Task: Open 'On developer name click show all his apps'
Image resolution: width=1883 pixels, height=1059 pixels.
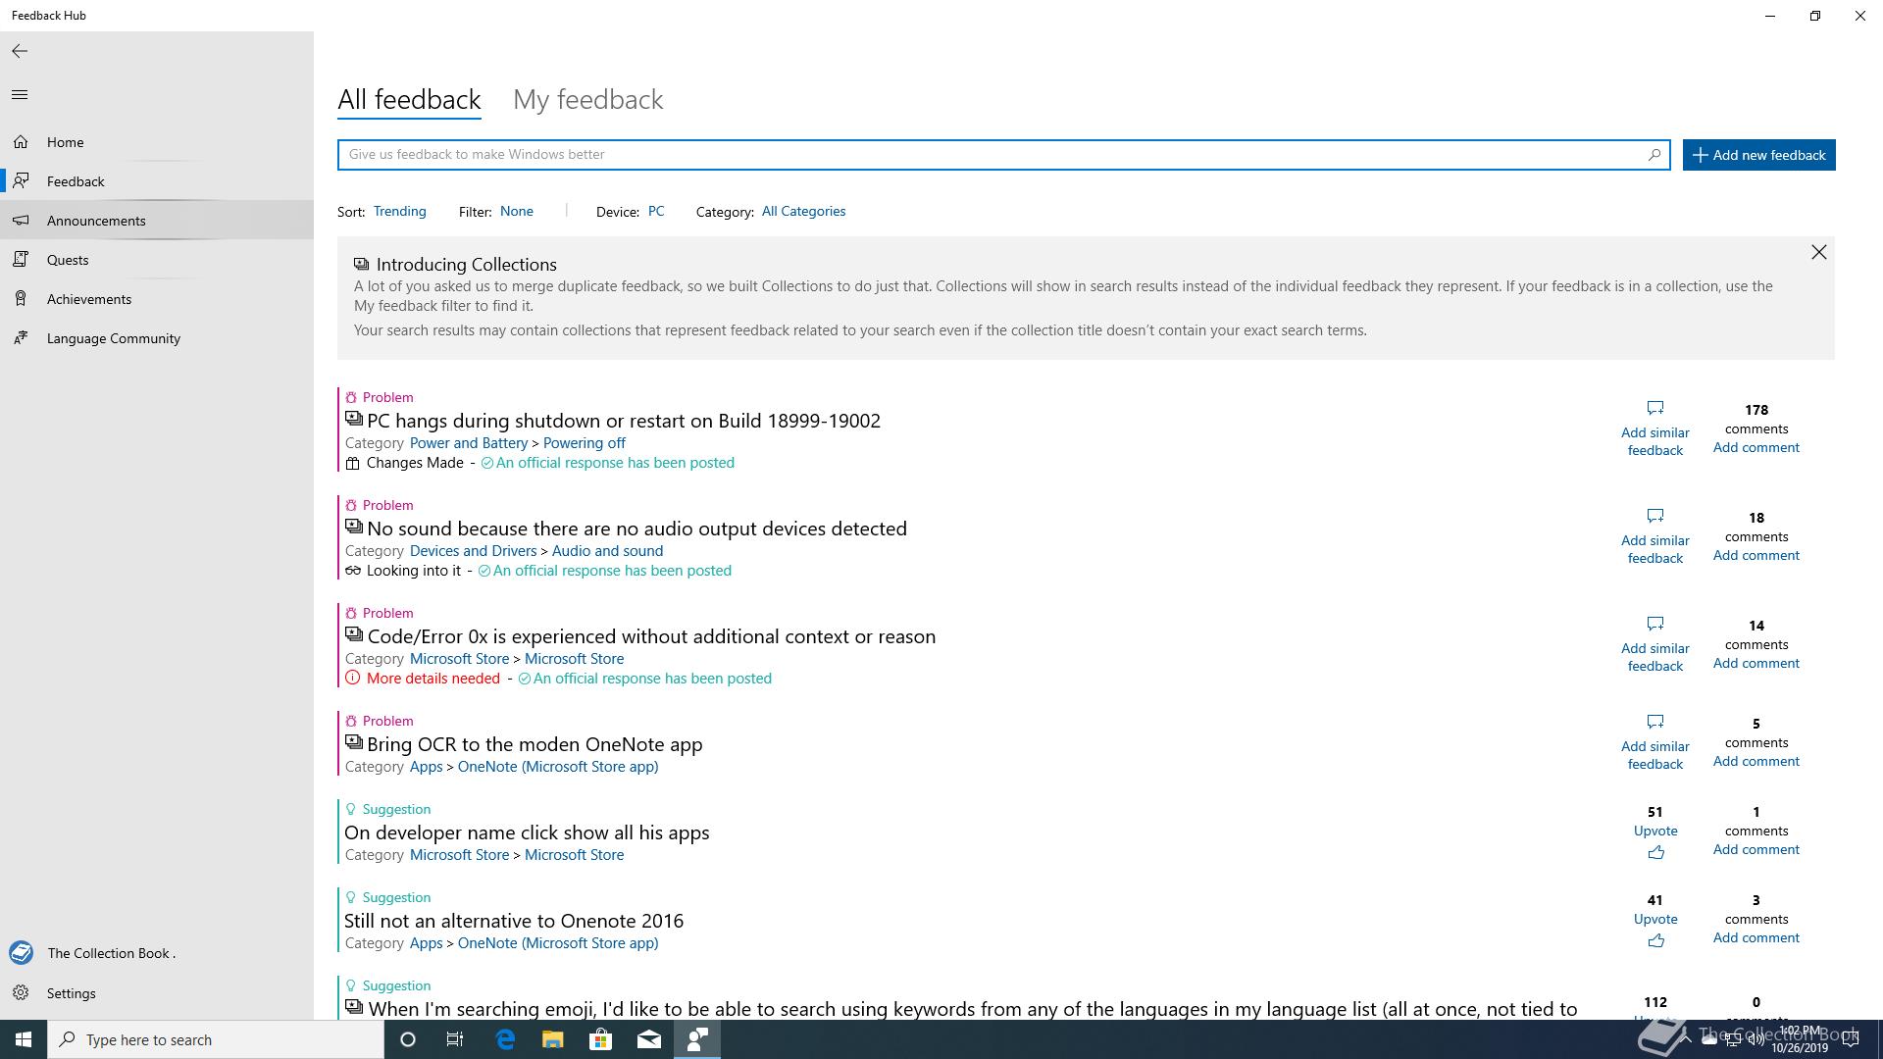Action: (x=527, y=832)
